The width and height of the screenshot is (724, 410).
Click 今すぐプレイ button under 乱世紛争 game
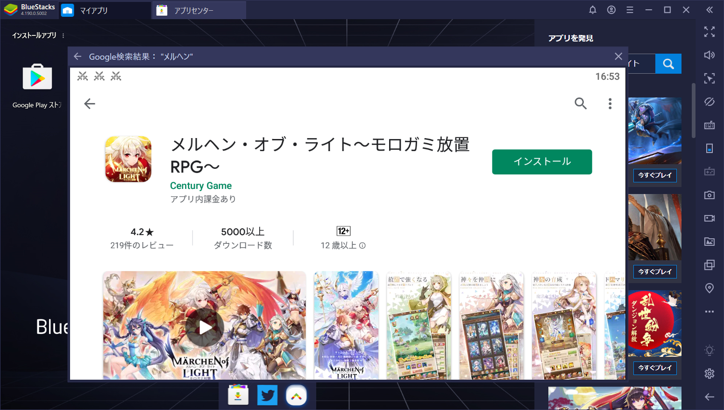click(x=655, y=368)
